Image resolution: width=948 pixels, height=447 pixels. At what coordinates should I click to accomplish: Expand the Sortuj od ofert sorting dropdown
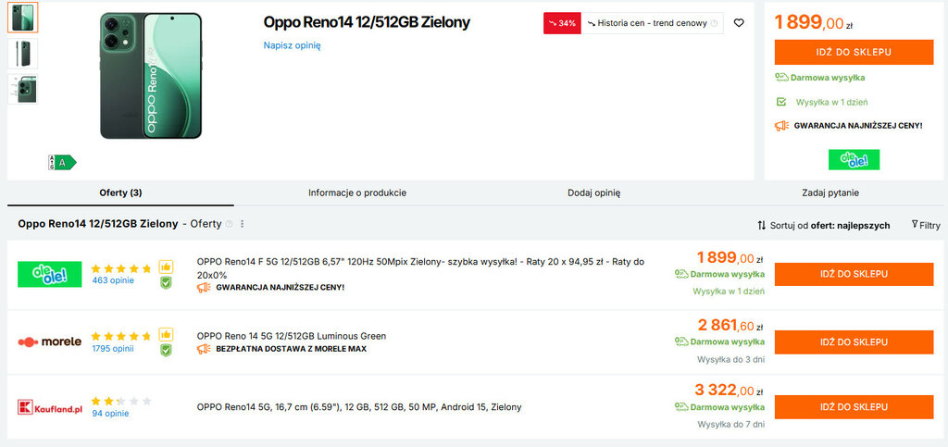(x=824, y=225)
